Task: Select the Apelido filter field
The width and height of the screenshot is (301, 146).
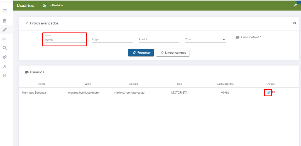Action: click(x=159, y=40)
